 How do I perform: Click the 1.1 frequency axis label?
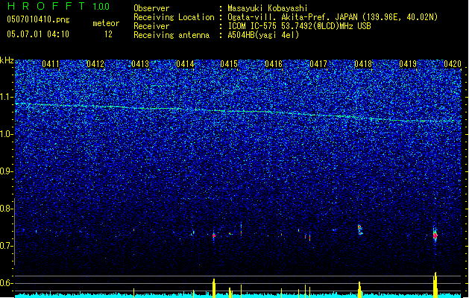click(7, 97)
